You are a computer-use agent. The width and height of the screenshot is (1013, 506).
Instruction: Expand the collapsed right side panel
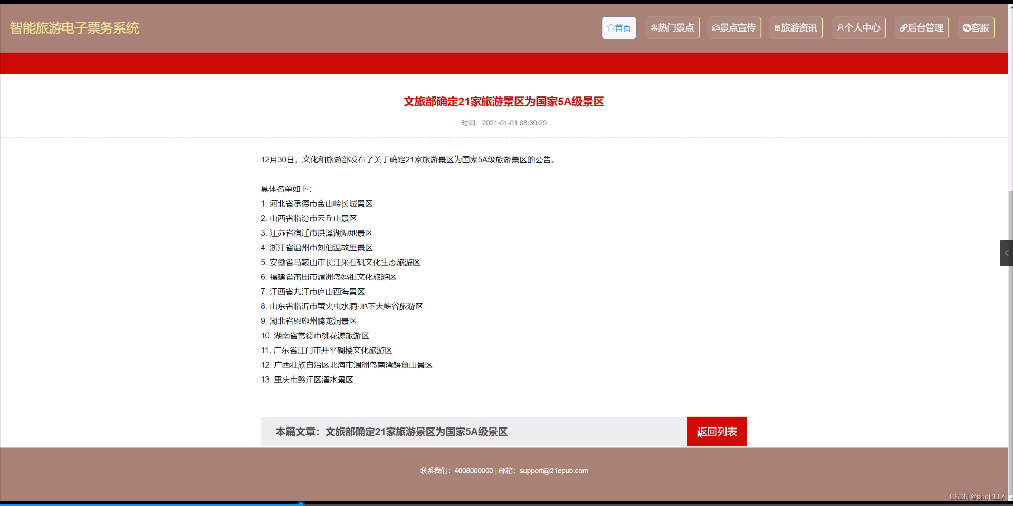1007,252
